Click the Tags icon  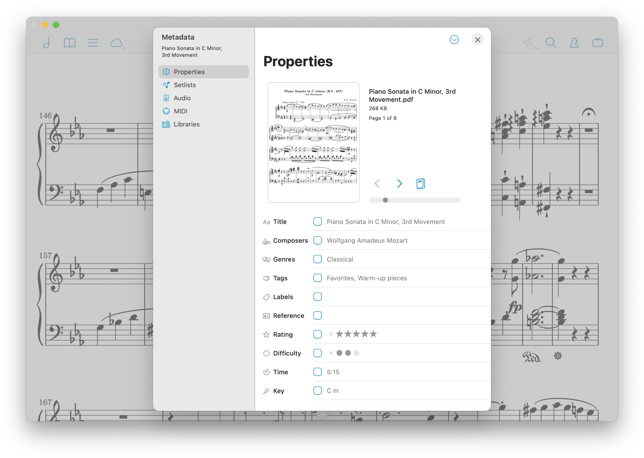pos(266,278)
